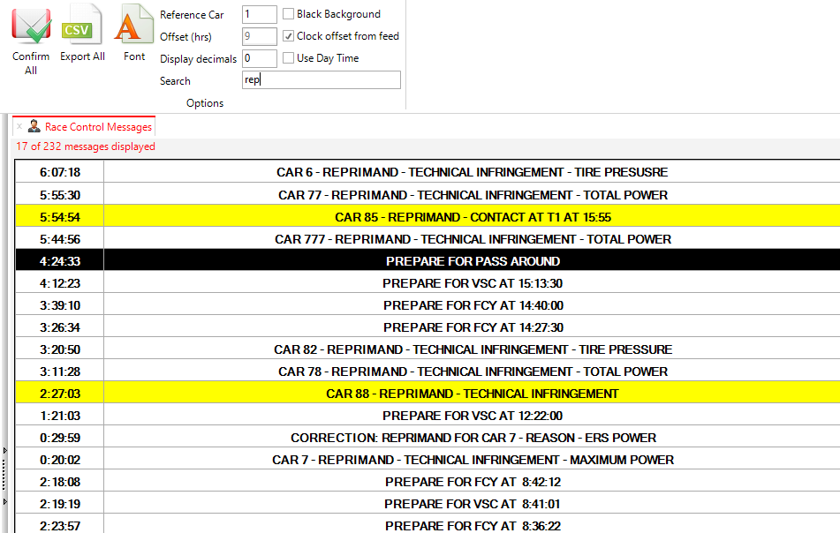Select the black PREPARE FOR PASS AROUND row
This screenshot has height=533, width=840.
pos(473,261)
